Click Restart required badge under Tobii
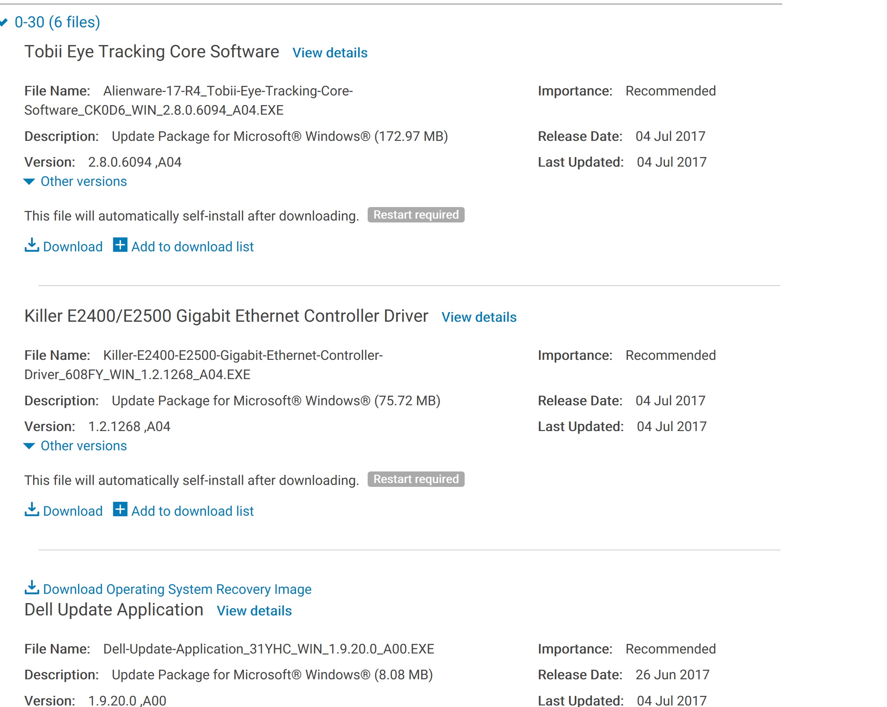 click(x=416, y=215)
